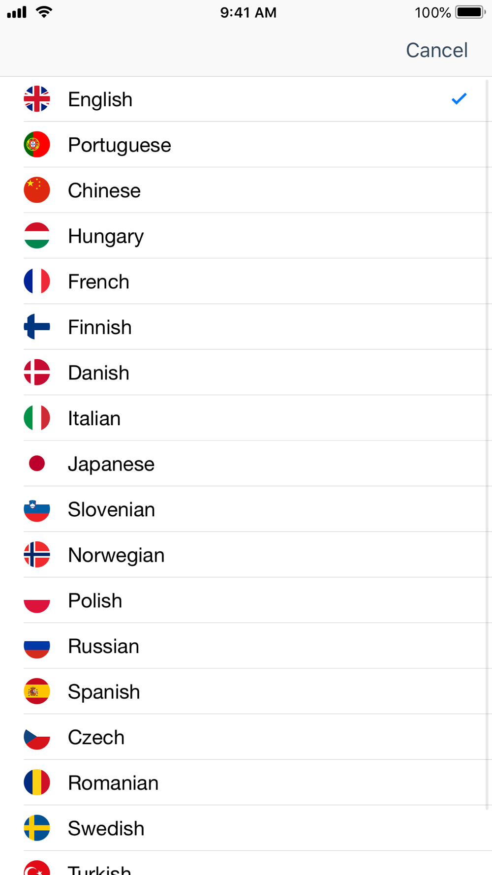Tap the Slovenia flag icon

[x=37, y=509]
